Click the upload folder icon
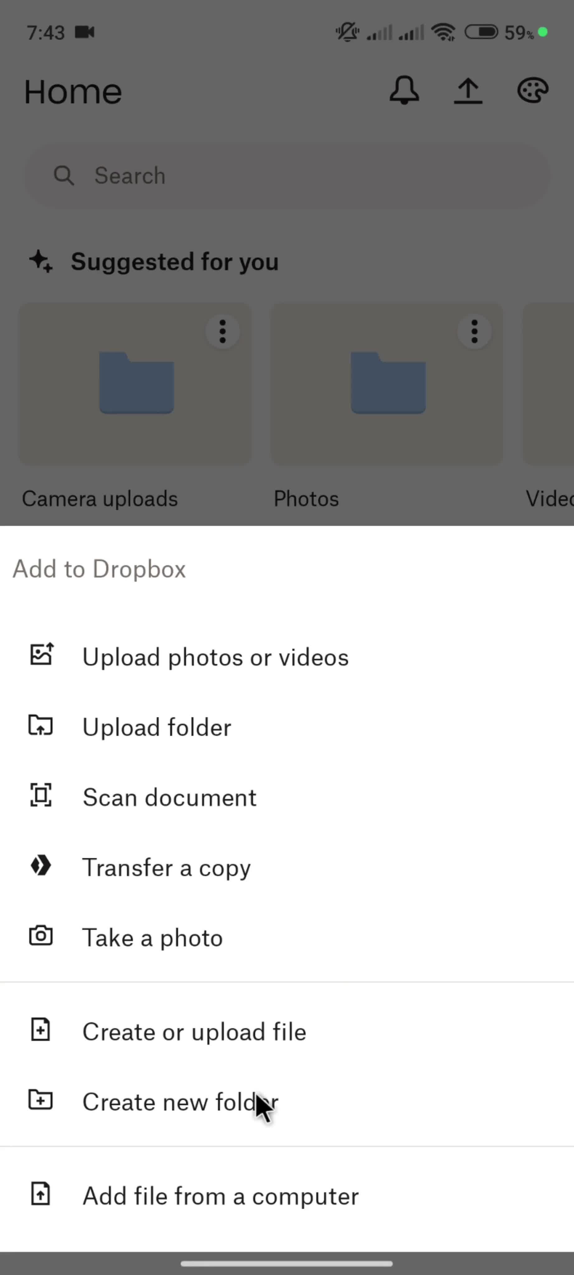Screen dimensions: 574x1275 pos(40,725)
